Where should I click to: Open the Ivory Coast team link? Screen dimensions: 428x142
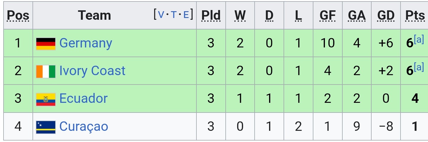pos(92,71)
